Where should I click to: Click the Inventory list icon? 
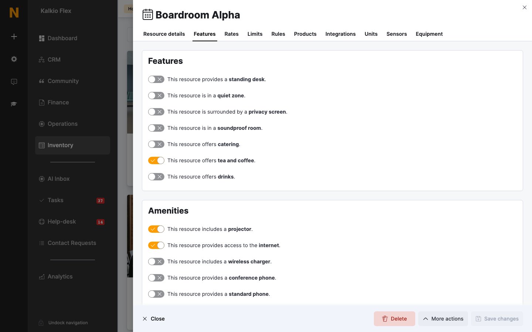(42, 145)
